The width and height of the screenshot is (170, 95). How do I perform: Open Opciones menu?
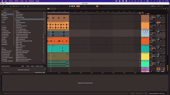(x=31, y=1)
